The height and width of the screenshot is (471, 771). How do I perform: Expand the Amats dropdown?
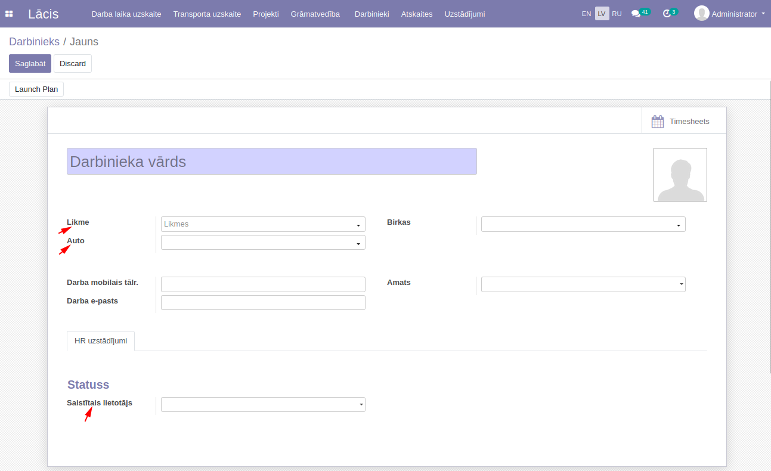pyautogui.click(x=680, y=285)
